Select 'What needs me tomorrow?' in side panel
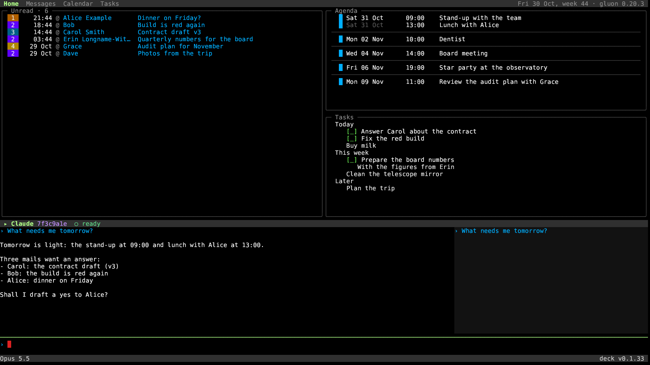 (504, 231)
